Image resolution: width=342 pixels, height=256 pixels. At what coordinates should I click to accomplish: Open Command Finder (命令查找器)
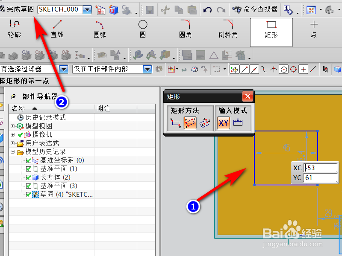(x=254, y=9)
